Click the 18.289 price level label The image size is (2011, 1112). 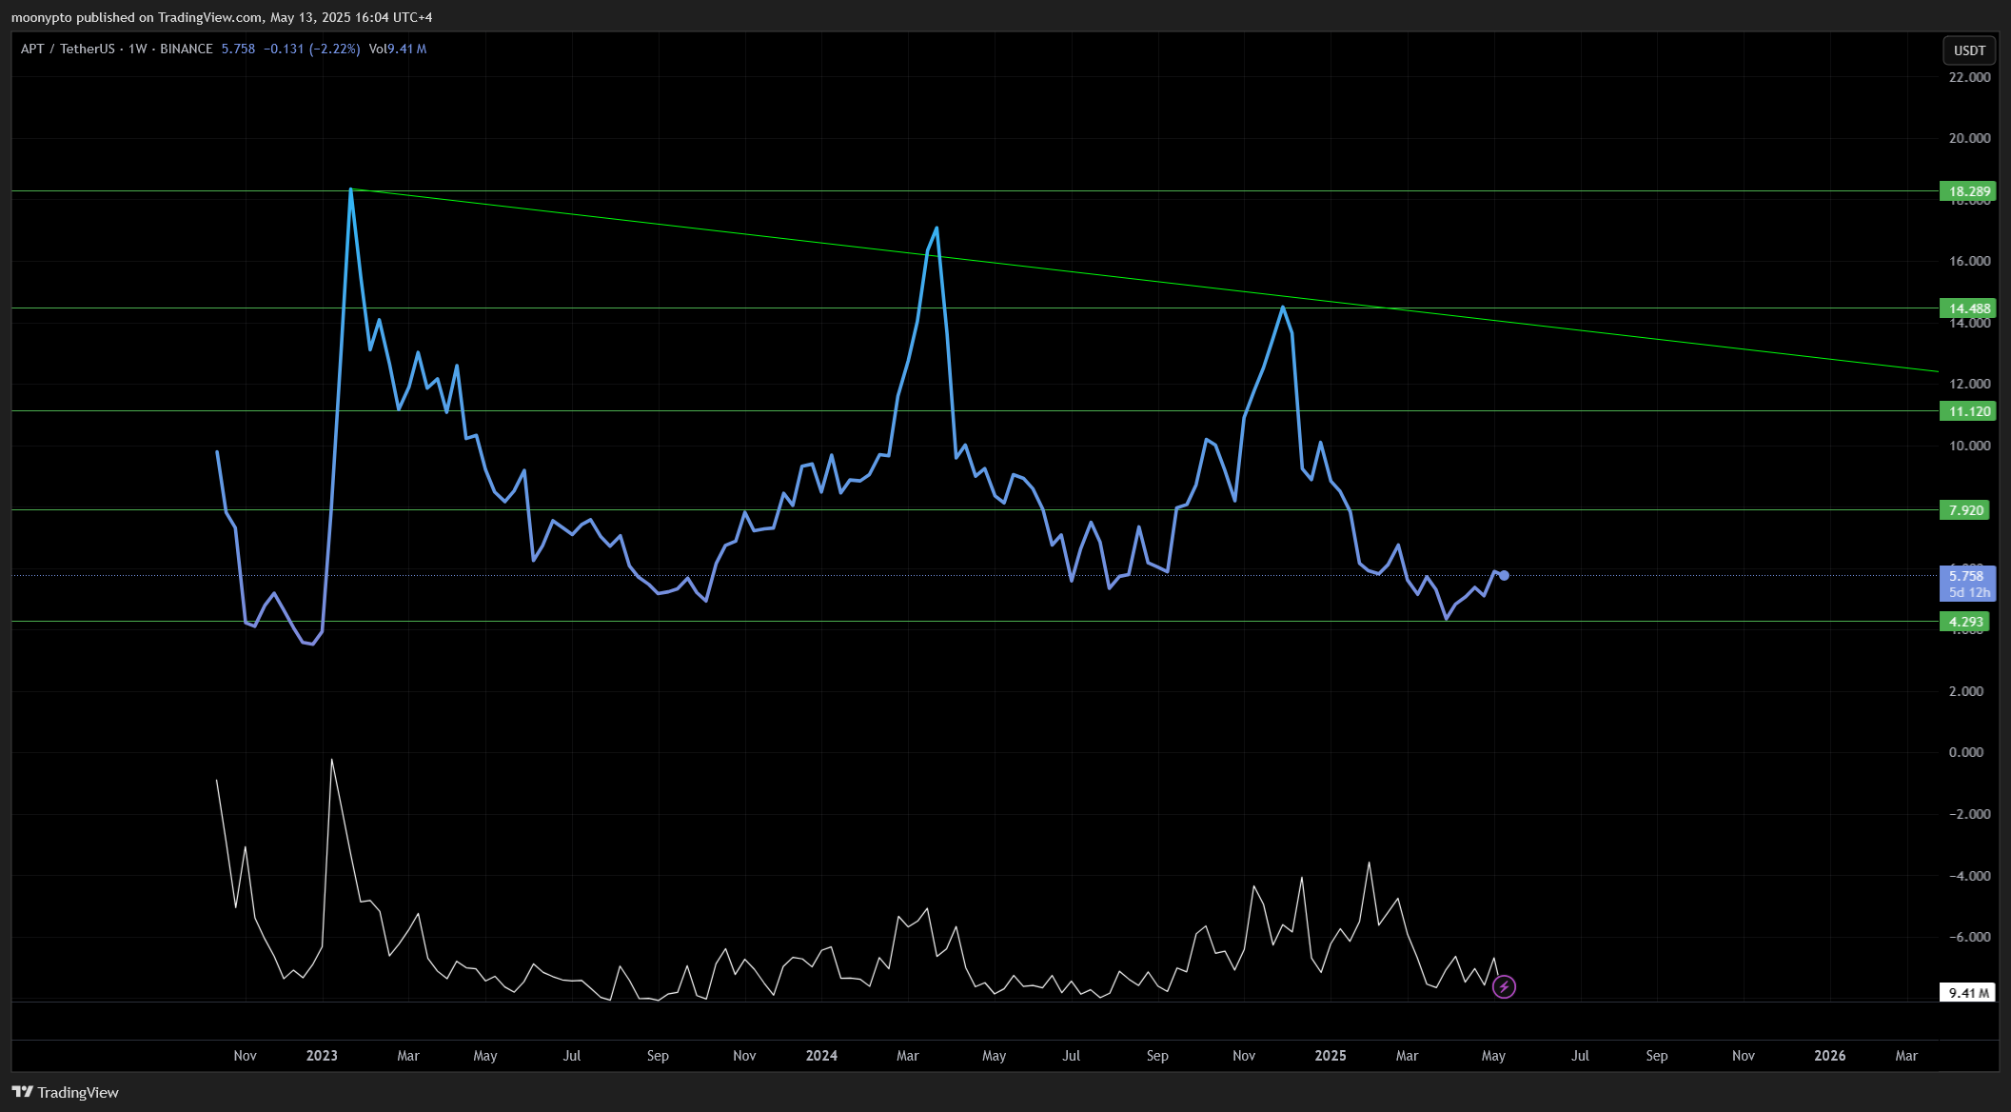1968,191
